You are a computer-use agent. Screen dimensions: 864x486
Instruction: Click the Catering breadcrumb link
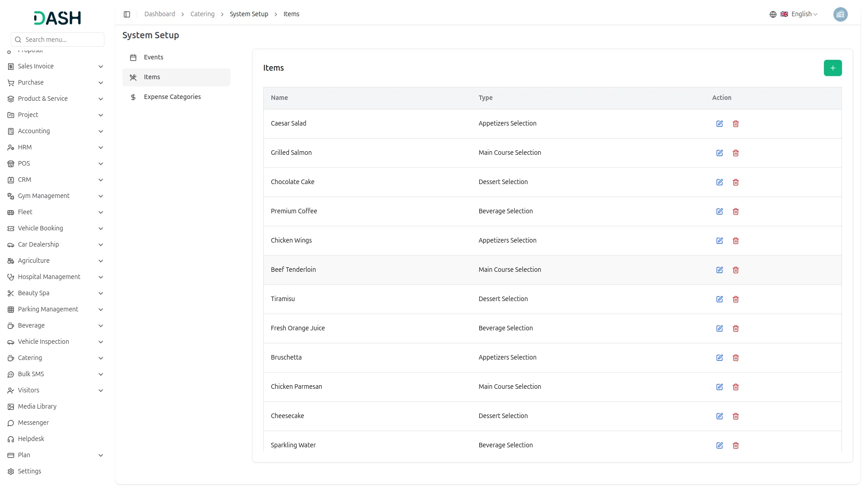[x=202, y=14]
